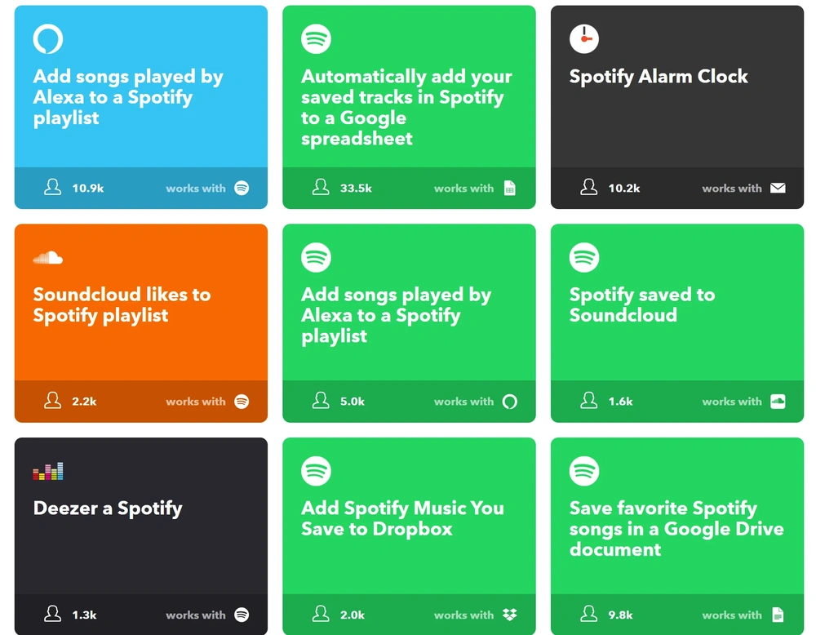The width and height of the screenshot is (816, 635).
Task: Click the Dropbox icon beside works with
Action: [x=510, y=615]
